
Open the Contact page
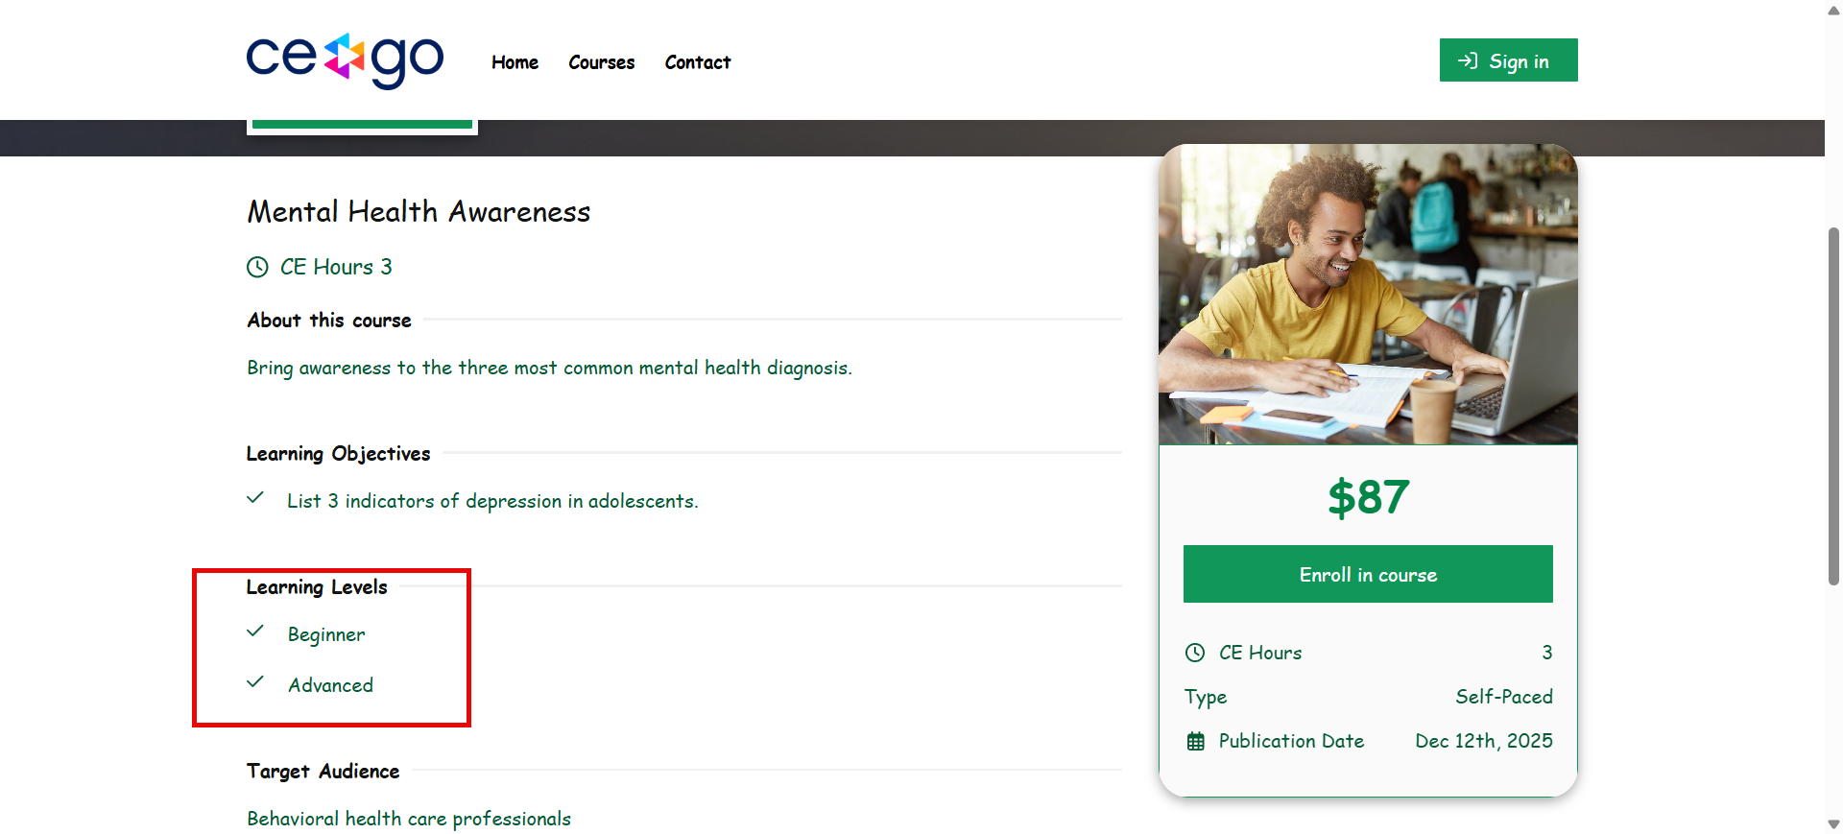[698, 62]
